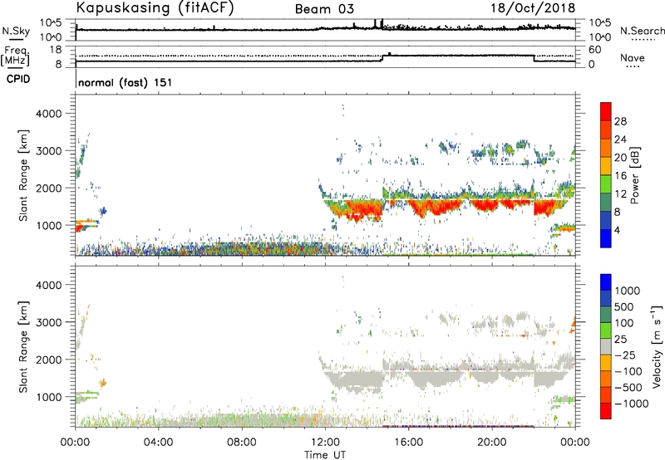The width and height of the screenshot is (665, 460).
Task: Click the red top segment of the Power color bar
Action: (x=606, y=111)
